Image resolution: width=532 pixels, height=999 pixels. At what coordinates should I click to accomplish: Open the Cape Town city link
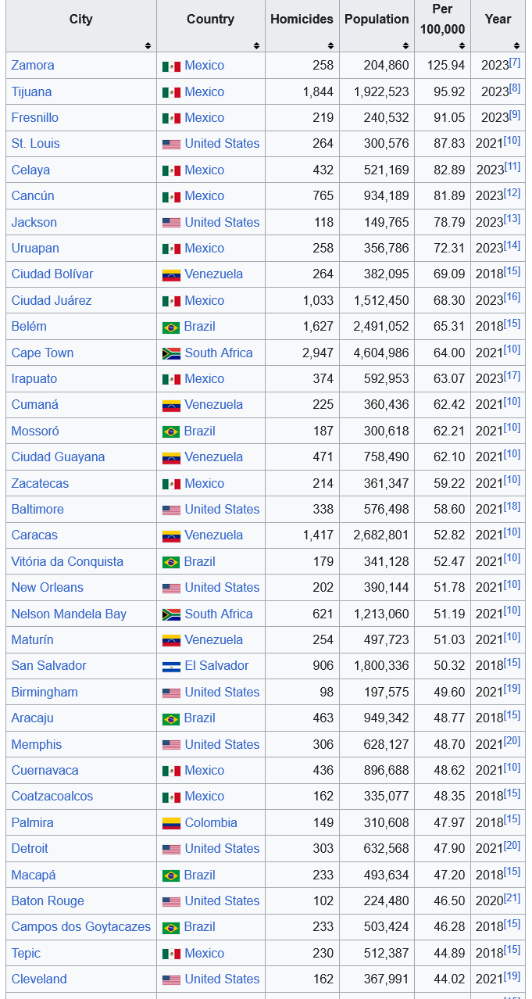[42, 353]
